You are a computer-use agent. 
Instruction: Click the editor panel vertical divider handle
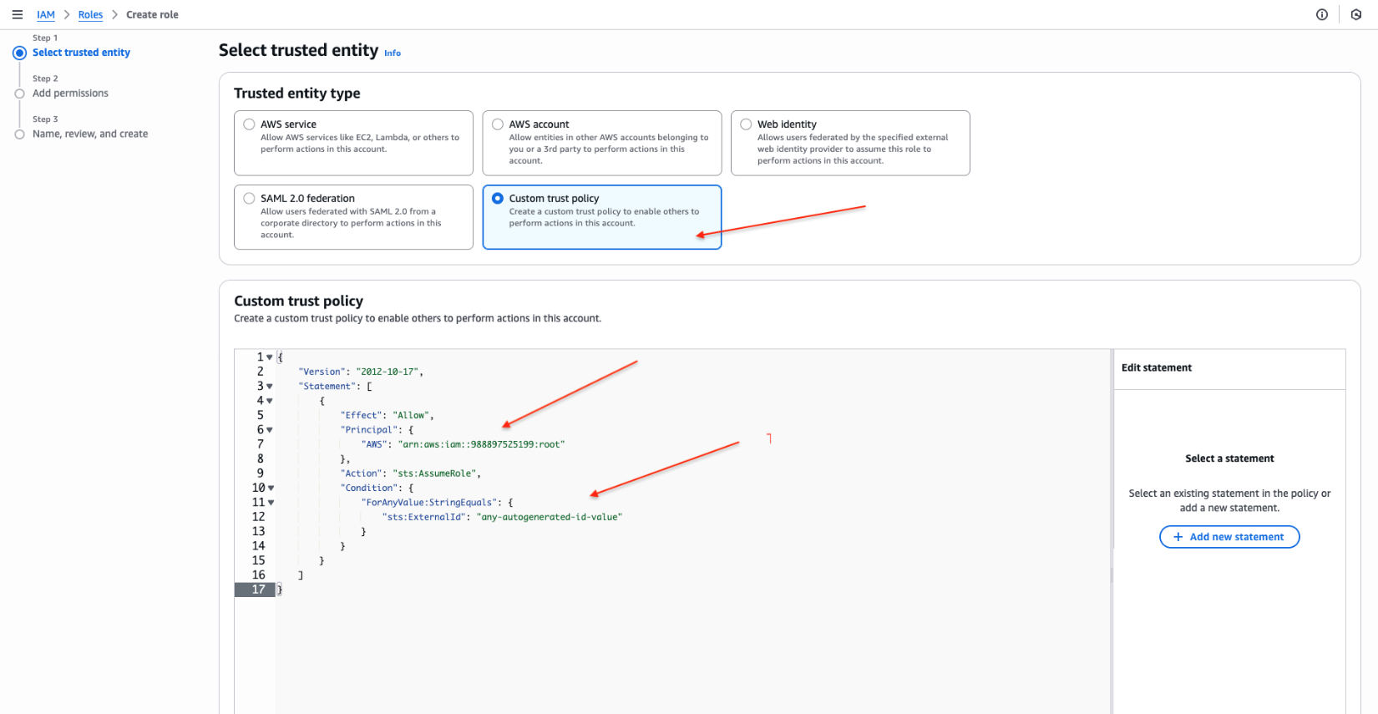pyautogui.click(x=1112, y=575)
